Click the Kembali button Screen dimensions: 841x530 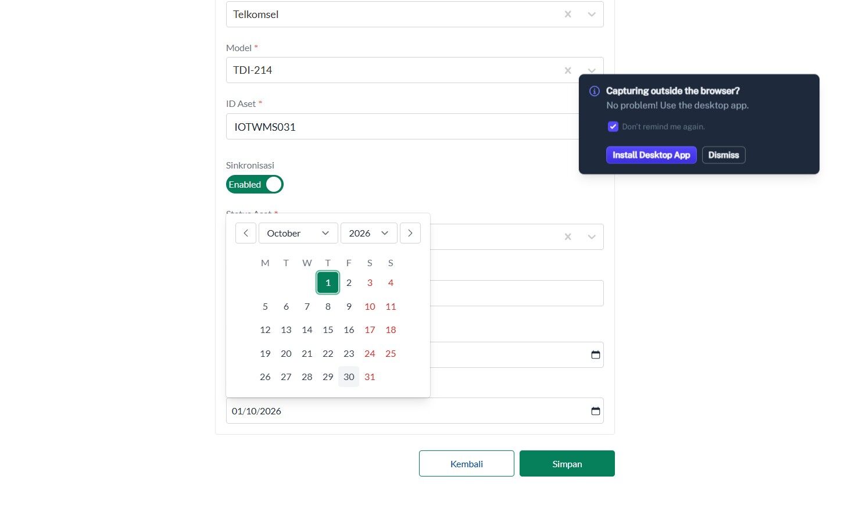click(x=467, y=464)
